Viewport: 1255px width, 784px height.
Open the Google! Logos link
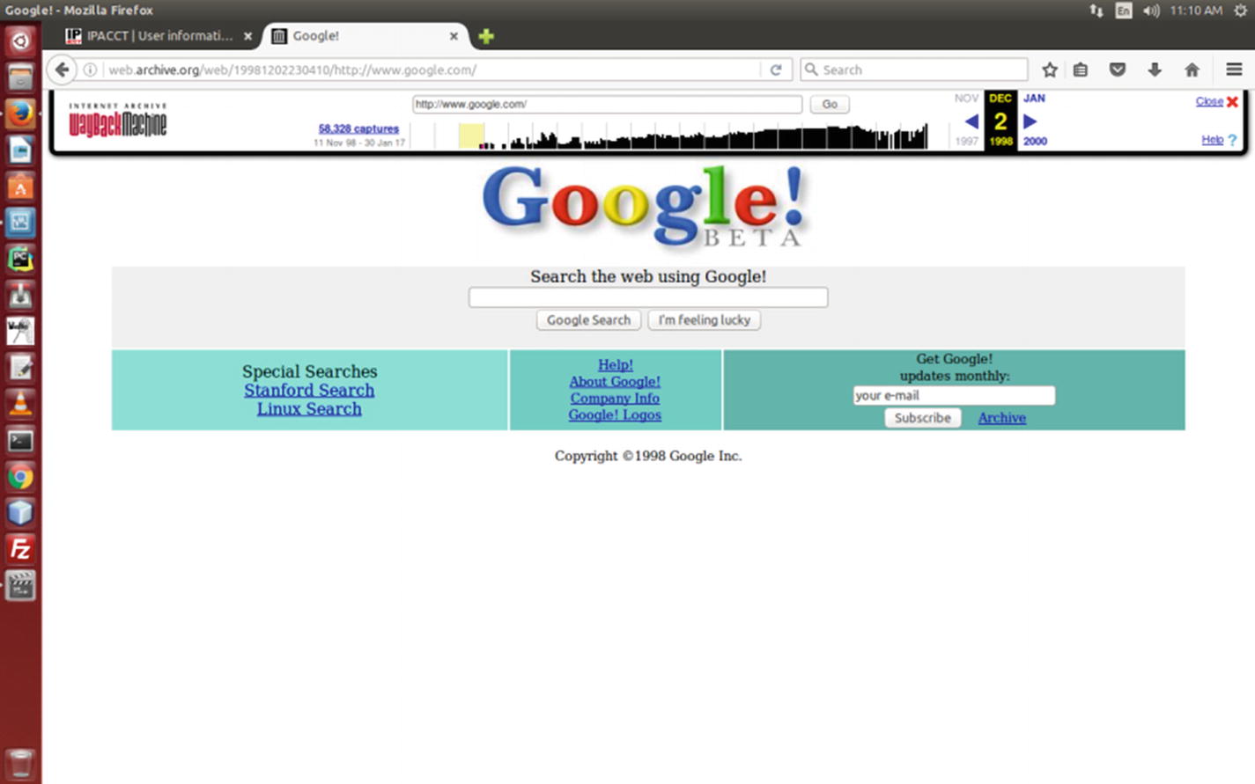pyautogui.click(x=615, y=414)
